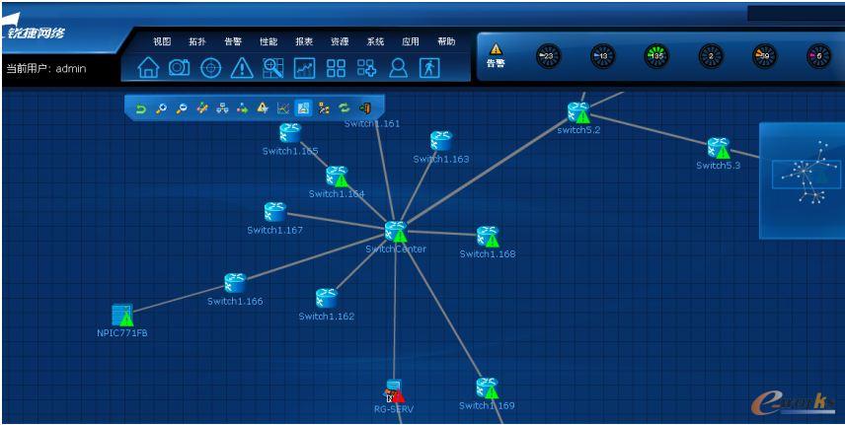Open the 视图 menu

162,41
